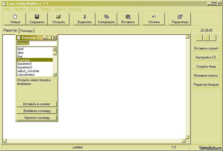Viewport: 223px width, 151px height.
Task: Click the command list scrollbar down arrow
Action: pos(55,75)
